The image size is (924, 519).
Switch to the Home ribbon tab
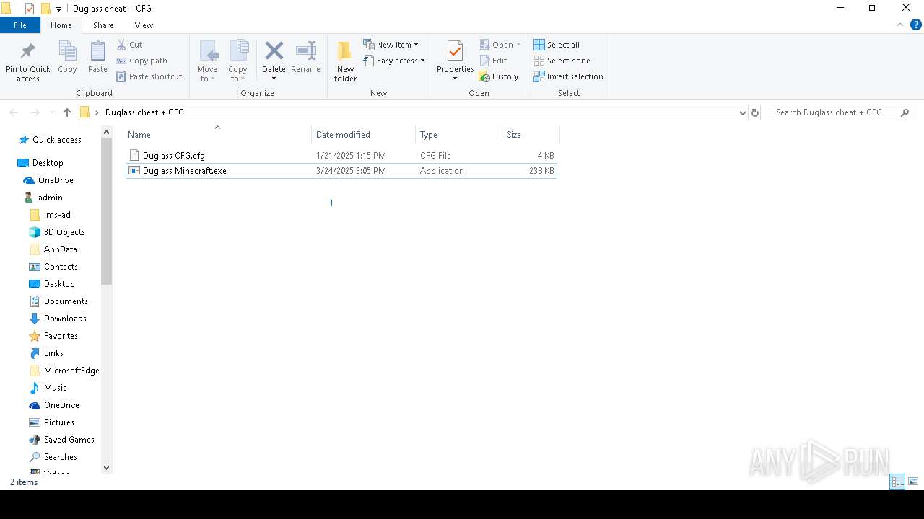(61, 25)
